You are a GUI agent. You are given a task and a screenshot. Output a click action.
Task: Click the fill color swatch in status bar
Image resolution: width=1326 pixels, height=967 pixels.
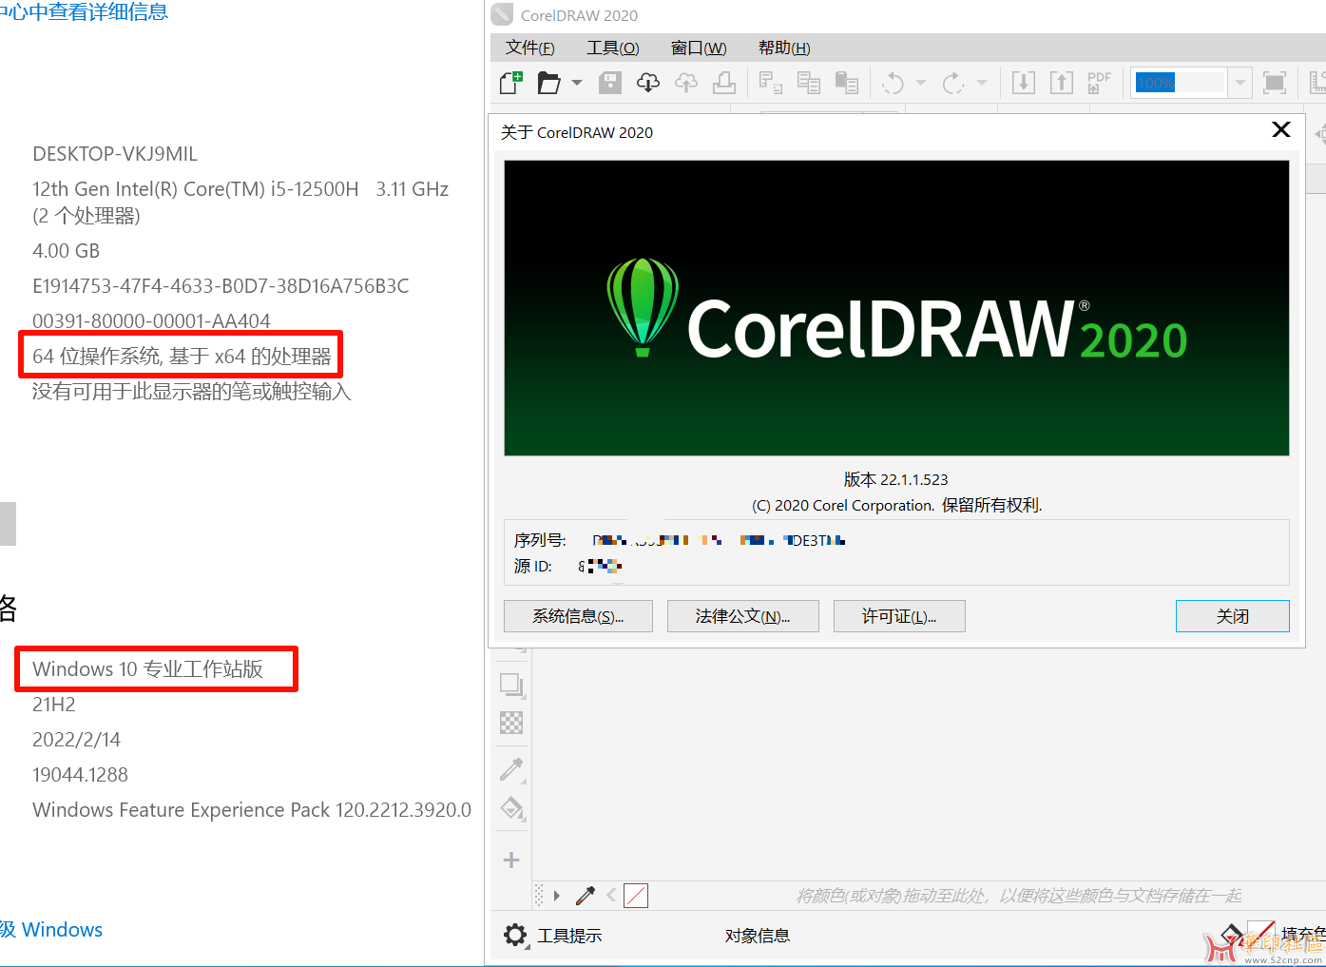[x=1260, y=932]
